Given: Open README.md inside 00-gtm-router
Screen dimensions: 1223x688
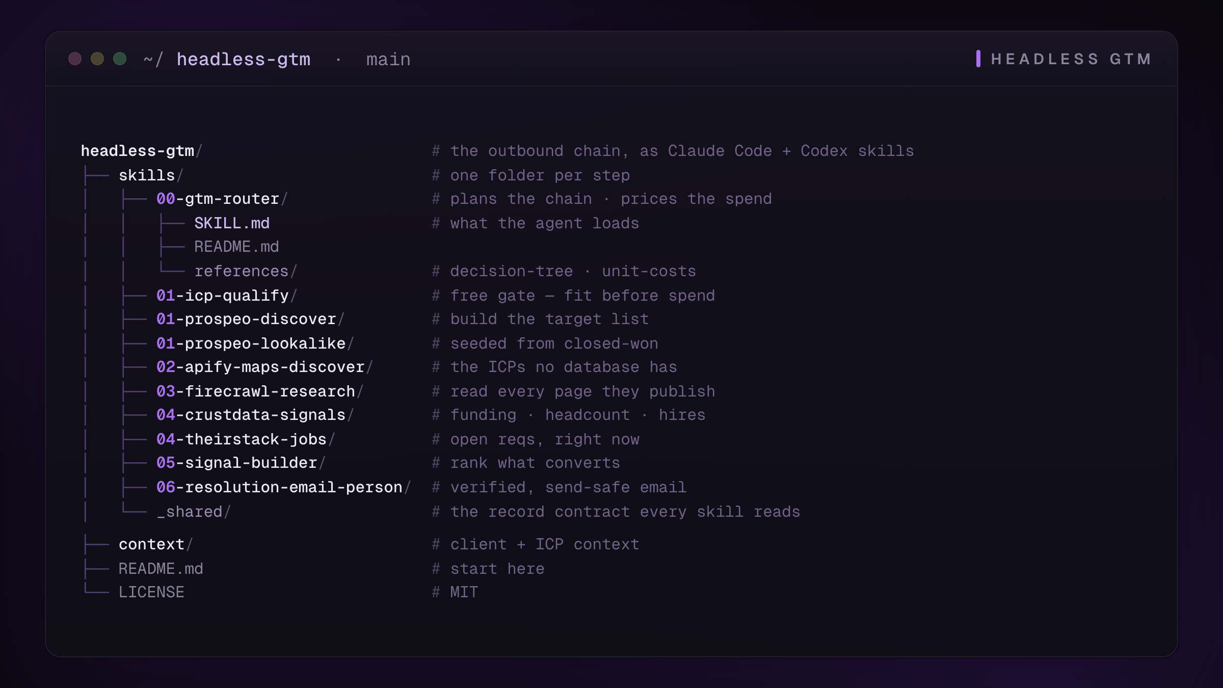Looking at the screenshot, I should pyautogui.click(x=236, y=247).
